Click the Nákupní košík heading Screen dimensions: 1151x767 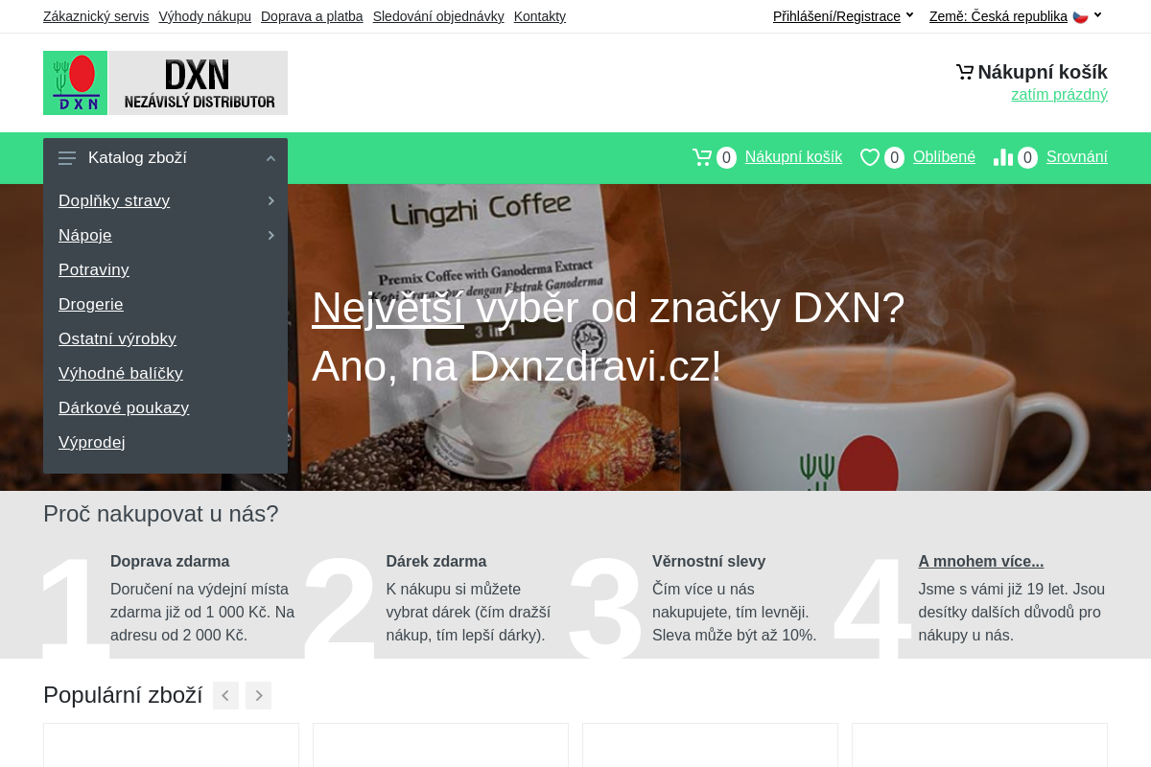(1043, 72)
